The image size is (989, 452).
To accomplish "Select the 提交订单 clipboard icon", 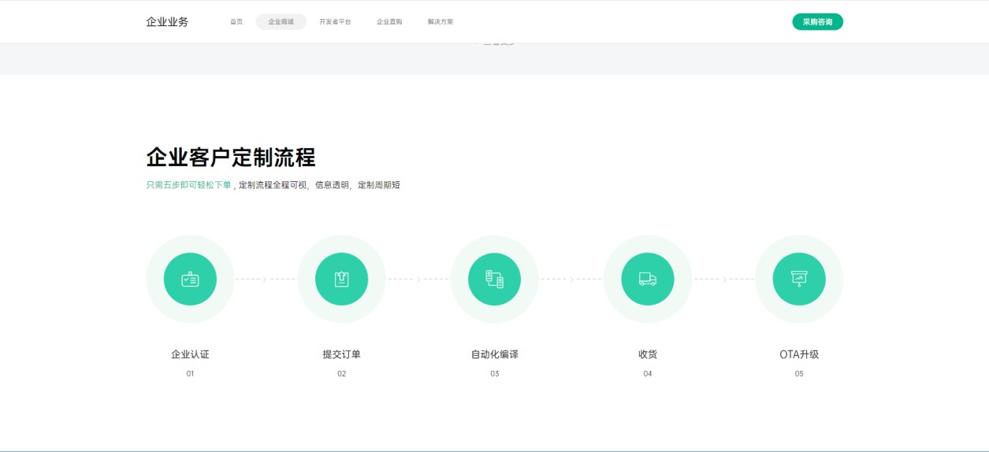I will point(341,279).
